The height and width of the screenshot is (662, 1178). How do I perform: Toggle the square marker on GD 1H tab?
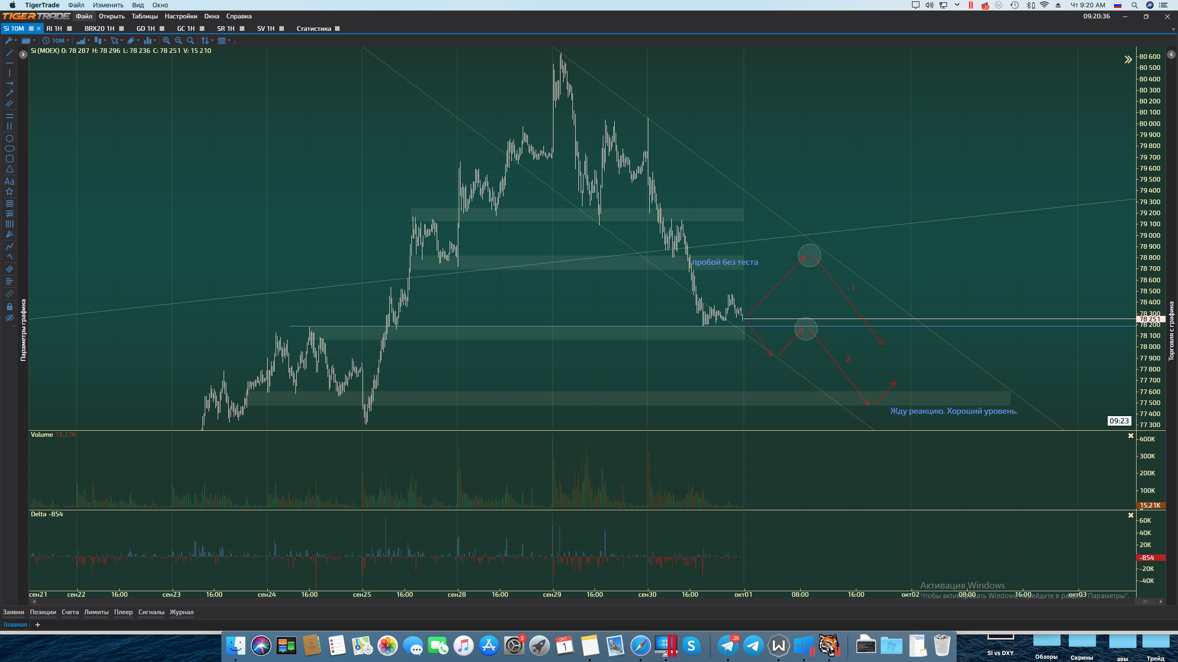tap(162, 29)
